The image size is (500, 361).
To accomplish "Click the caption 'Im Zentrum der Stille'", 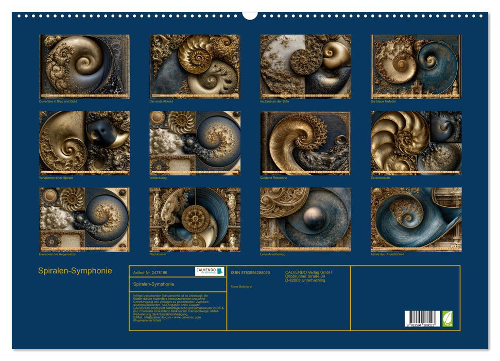I will [x=274, y=101].
